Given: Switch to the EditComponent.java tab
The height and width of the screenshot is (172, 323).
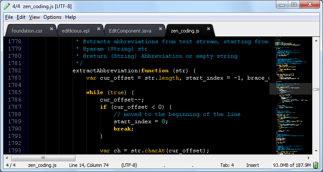Looking at the screenshot, I should point(130,31).
